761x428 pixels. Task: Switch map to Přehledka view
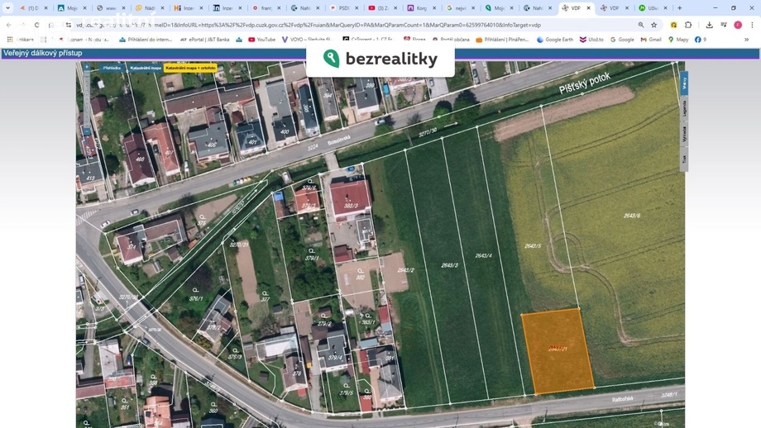[x=112, y=68]
